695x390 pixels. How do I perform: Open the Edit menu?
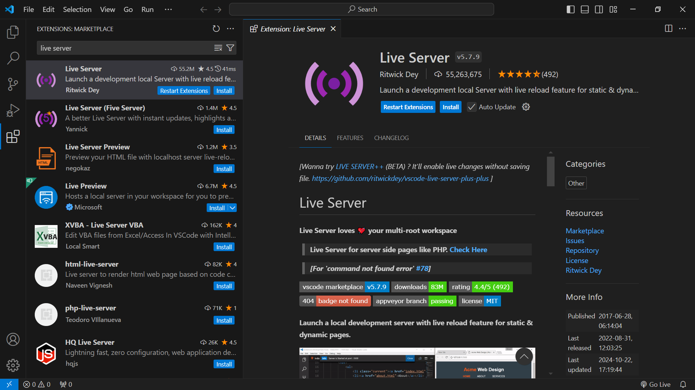[49, 9]
